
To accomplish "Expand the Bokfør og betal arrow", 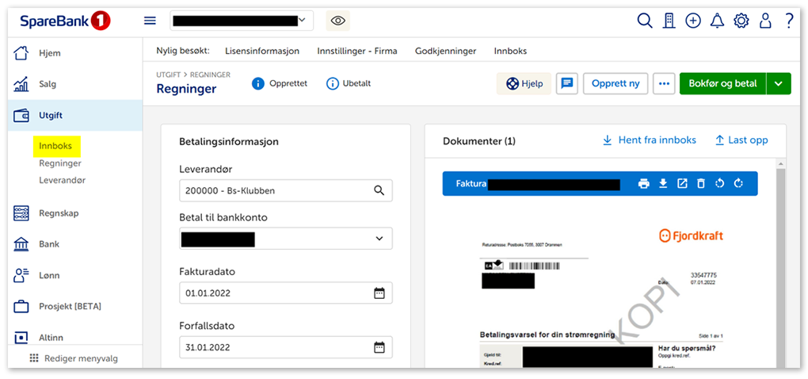I will [x=779, y=83].
